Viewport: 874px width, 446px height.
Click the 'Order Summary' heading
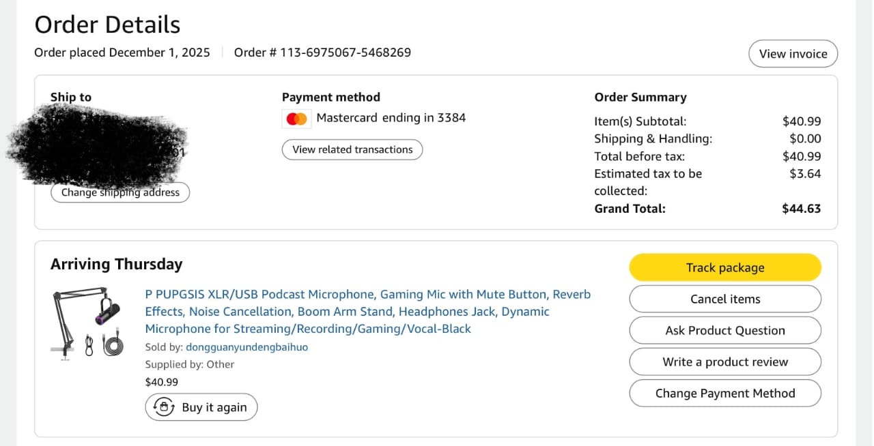(640, 97)
